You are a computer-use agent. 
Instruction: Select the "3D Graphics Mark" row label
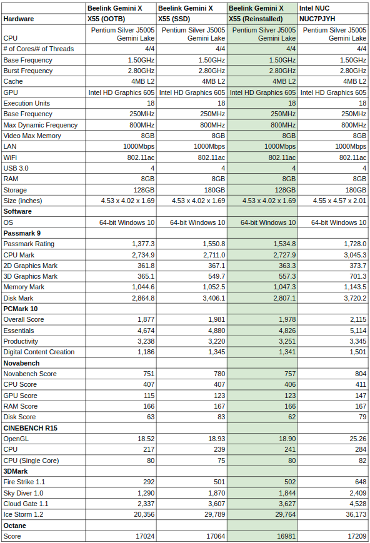point(31,276)
